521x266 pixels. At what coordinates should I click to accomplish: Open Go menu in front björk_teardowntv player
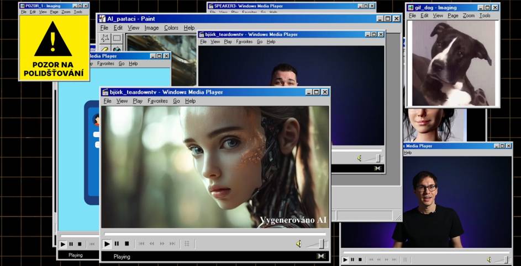point(176,101)
